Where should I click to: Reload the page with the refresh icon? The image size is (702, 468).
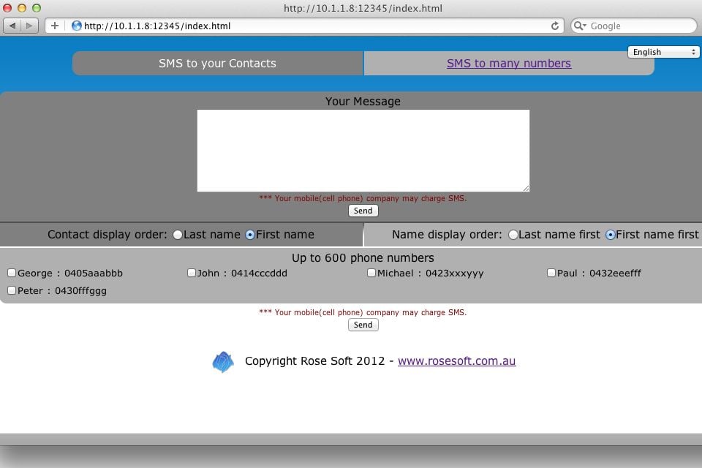point(555,26)
